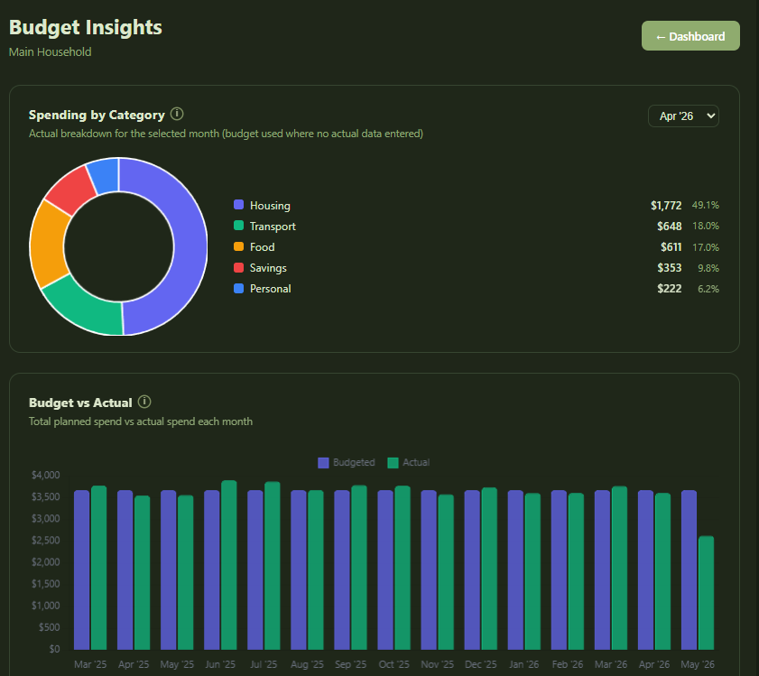Go back via the Dashboard button
759x676 pixels.
[x=690, y=36]
